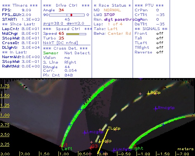Image resolution: width=195 pixels, height=156 pixels.
Task: Toggle the Reverse signal off value
Action: coord(160,52)
